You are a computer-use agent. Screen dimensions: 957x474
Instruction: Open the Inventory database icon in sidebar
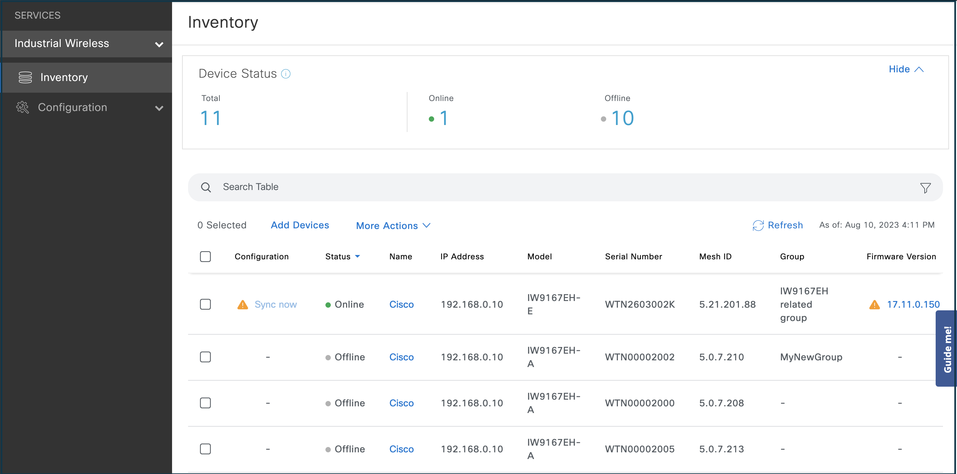pyautogui.click(x=25, y=77)
